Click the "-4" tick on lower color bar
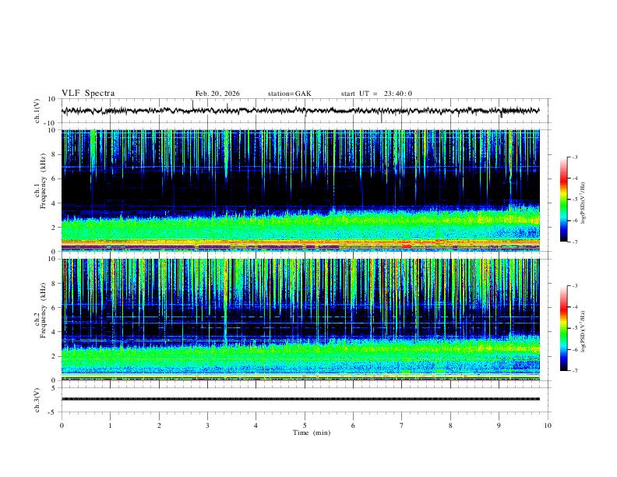Viewport: 617px width, 477px height. 575,307
